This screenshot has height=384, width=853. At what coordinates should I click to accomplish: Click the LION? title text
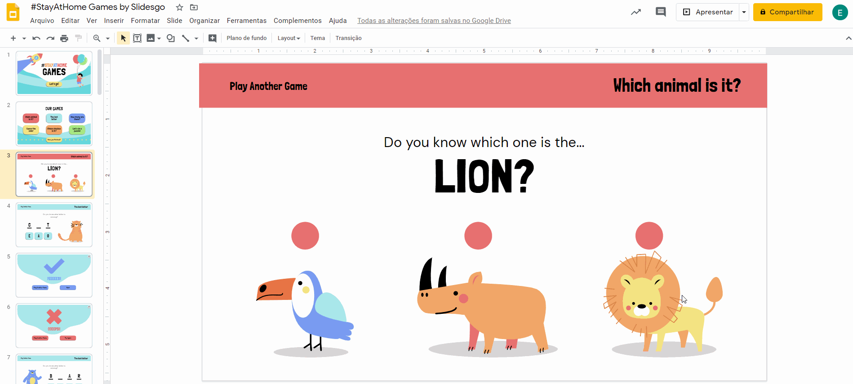(484, 176)
